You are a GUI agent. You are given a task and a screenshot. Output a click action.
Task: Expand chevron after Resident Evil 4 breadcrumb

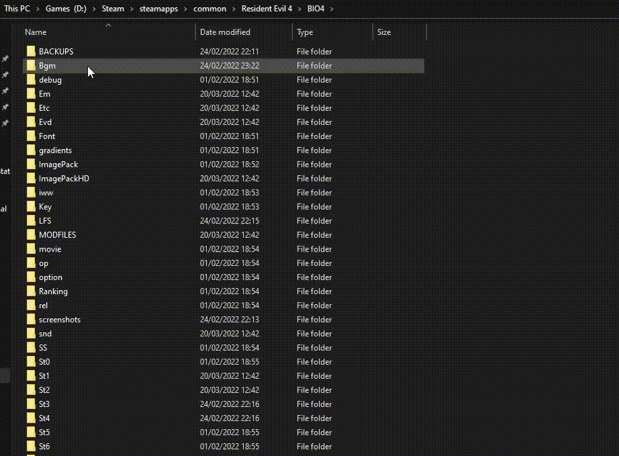point(309,9)
